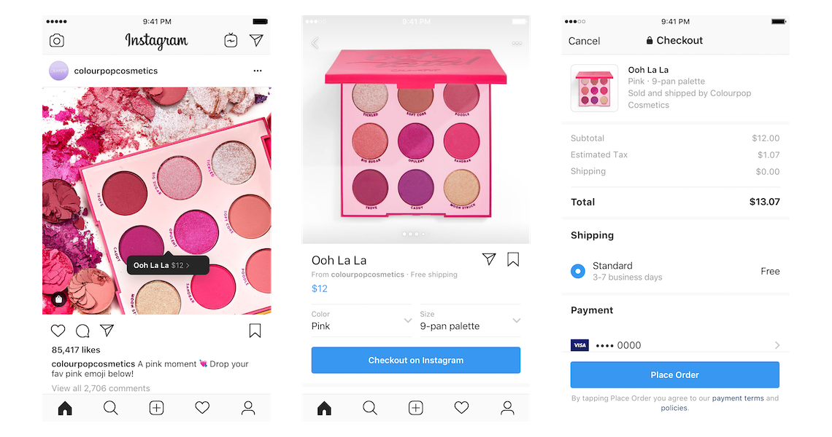Expand the Size 9-pan palette dropdown

(x=470, y=320)
